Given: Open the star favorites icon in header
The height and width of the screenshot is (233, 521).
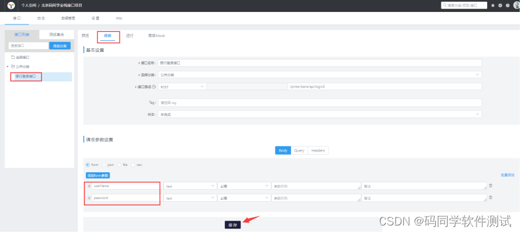Looking at the screenshot, I should point(493,5).
